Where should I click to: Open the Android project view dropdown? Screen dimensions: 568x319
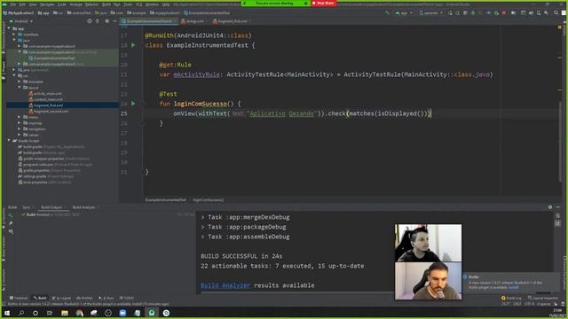21,21
